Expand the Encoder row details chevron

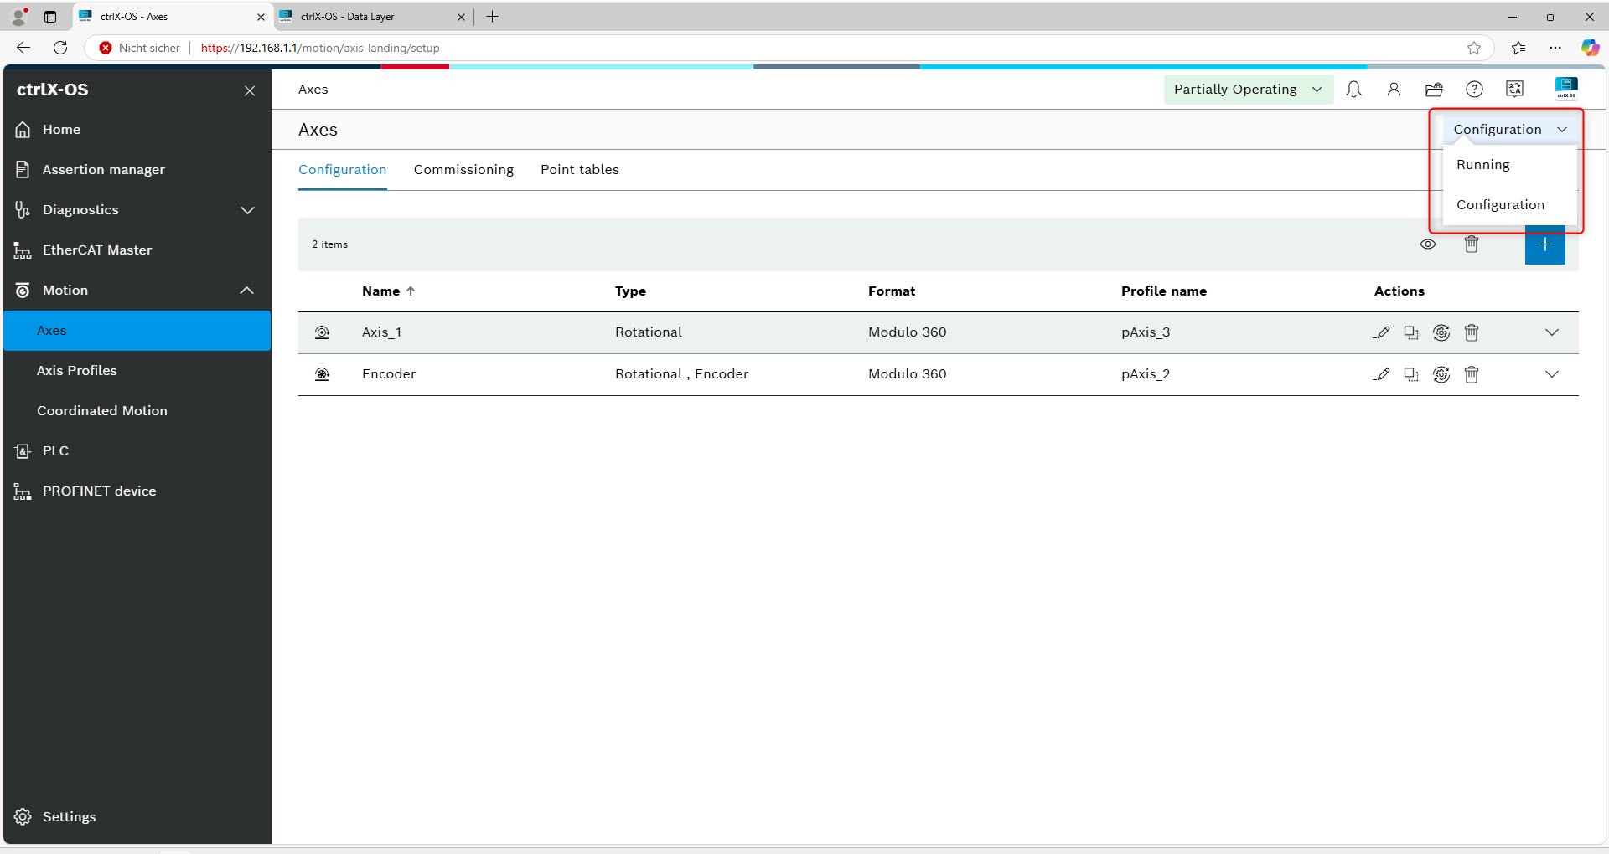pyautogui.click(x=1551, y=374)
